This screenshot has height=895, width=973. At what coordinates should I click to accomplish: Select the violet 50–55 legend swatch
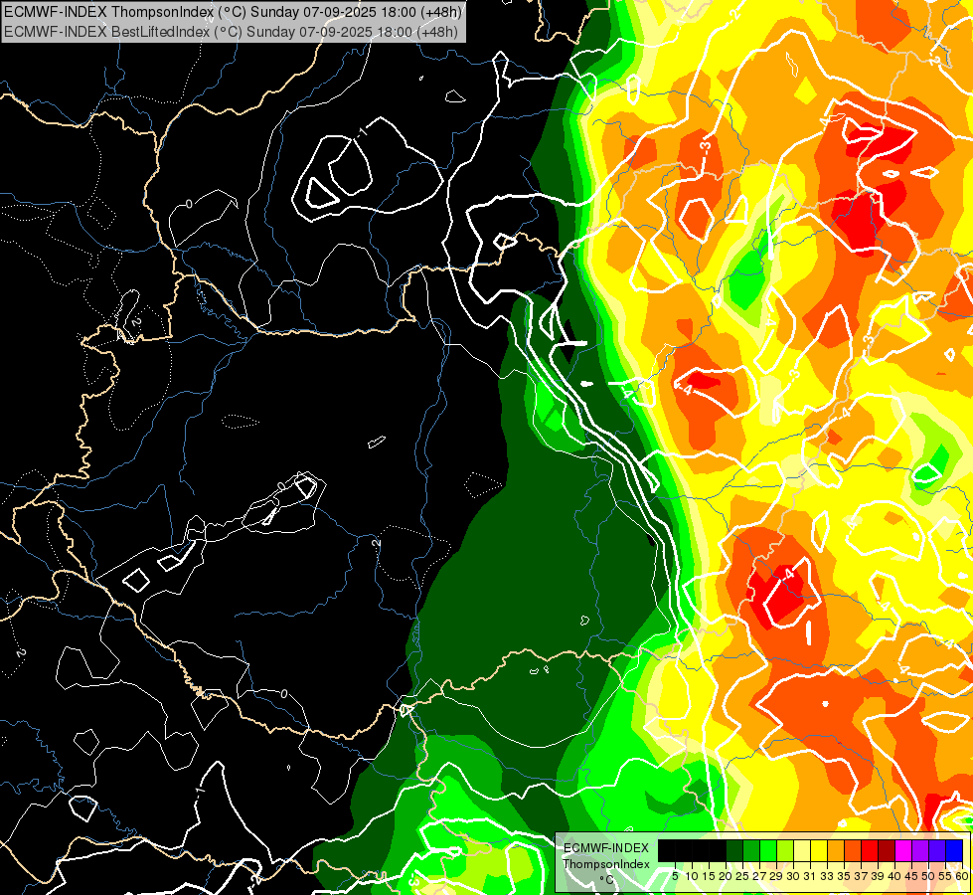[937, 850]
